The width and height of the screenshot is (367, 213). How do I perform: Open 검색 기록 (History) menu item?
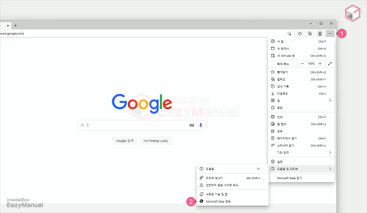tap(301, 87)
